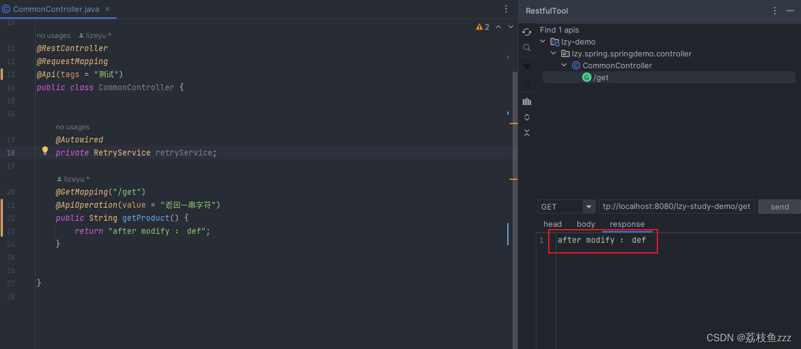Viewport: 801px width, 349px height.
Task: Click 'no usages' hint above @RestController
Action: pos(53,36)
